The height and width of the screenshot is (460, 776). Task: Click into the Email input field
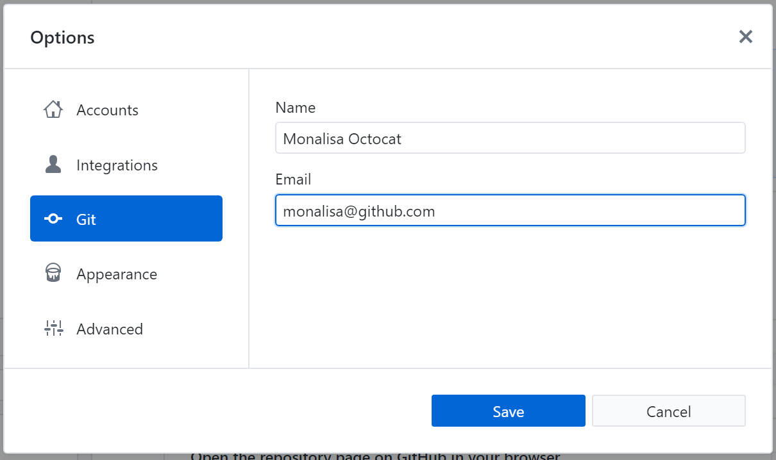click(510, 211)
